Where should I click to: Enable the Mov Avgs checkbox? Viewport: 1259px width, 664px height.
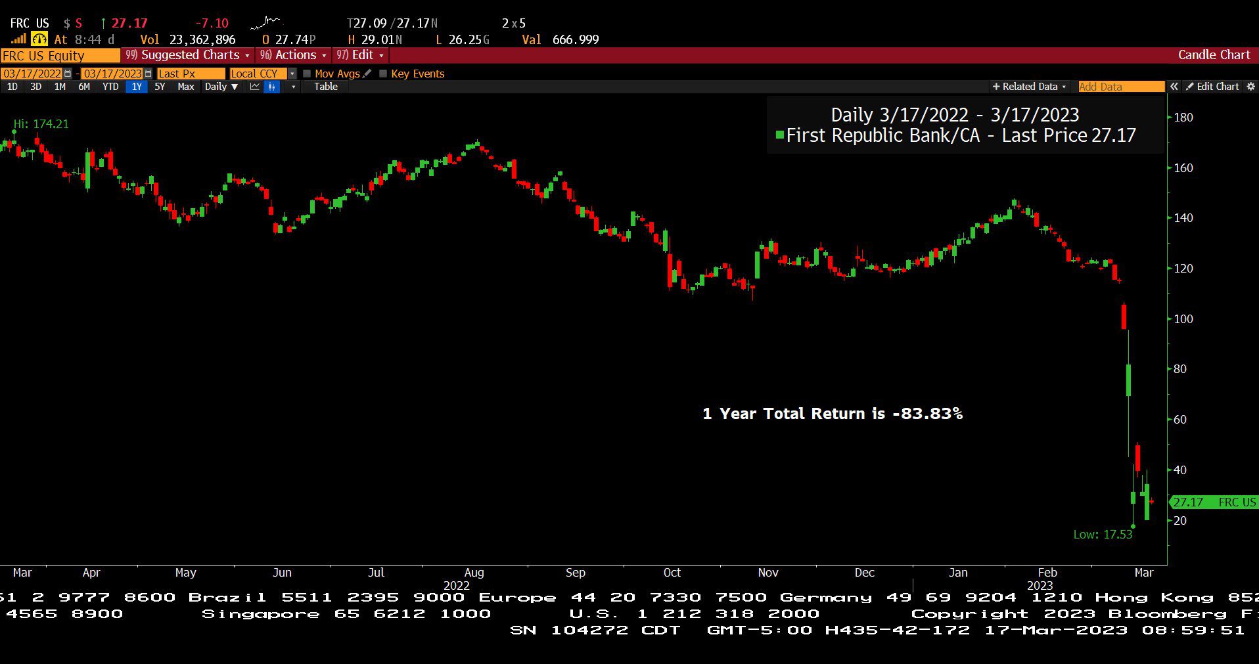coord(307,74)
